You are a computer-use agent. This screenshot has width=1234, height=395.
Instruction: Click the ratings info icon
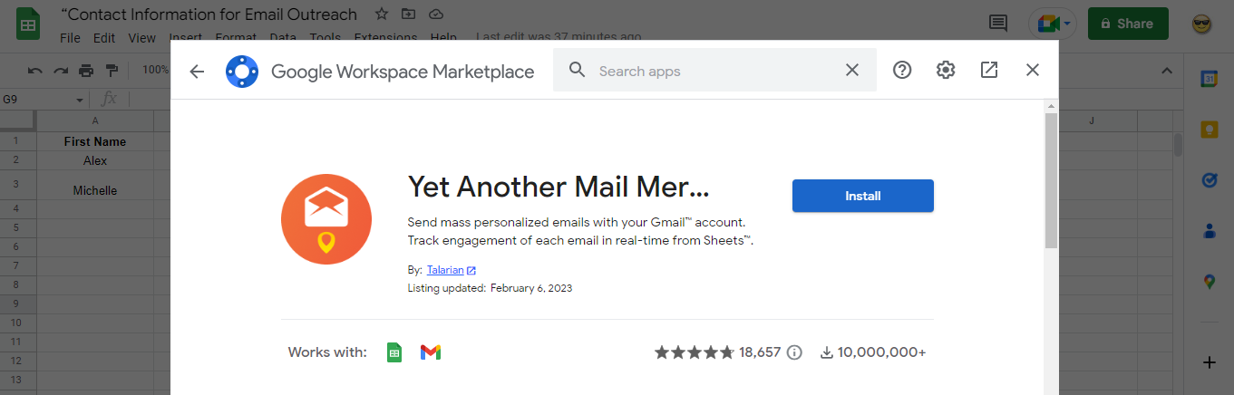[x=794, y=352]
